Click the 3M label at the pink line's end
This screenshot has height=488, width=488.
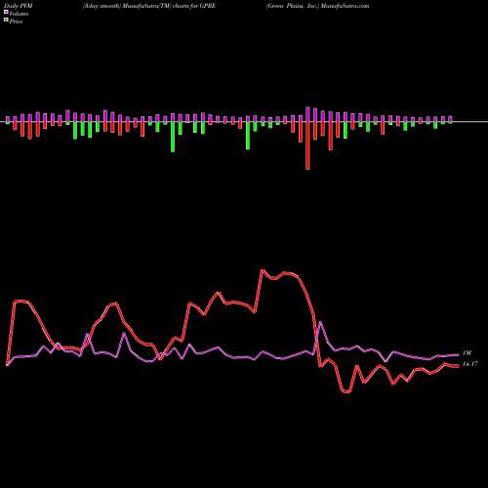467,353
